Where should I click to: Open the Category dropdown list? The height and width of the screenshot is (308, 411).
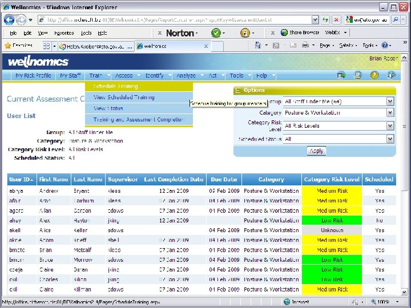pos(390,113)
